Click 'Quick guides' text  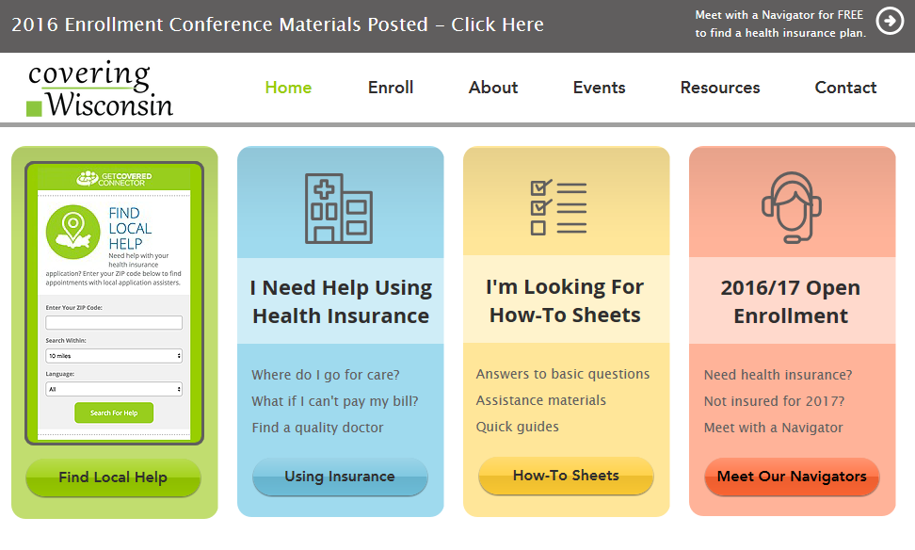[517, 427]
